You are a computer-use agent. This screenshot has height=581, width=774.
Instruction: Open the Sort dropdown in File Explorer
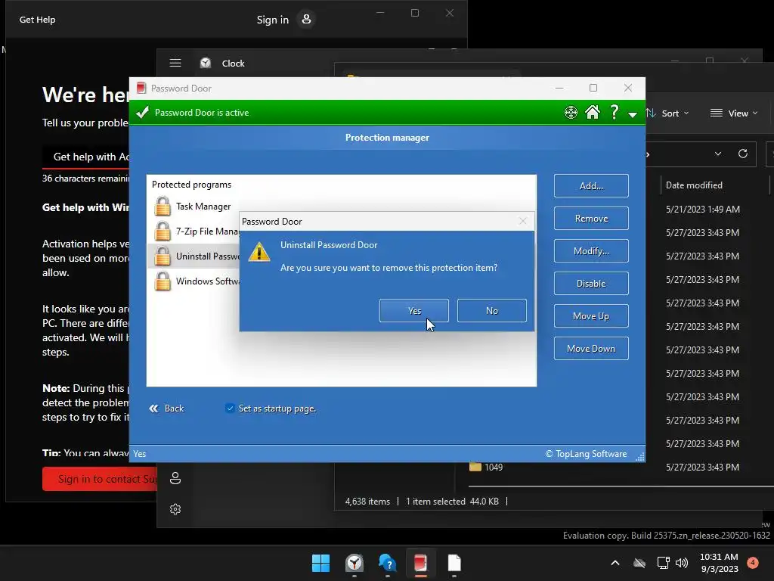pos(667,113)
